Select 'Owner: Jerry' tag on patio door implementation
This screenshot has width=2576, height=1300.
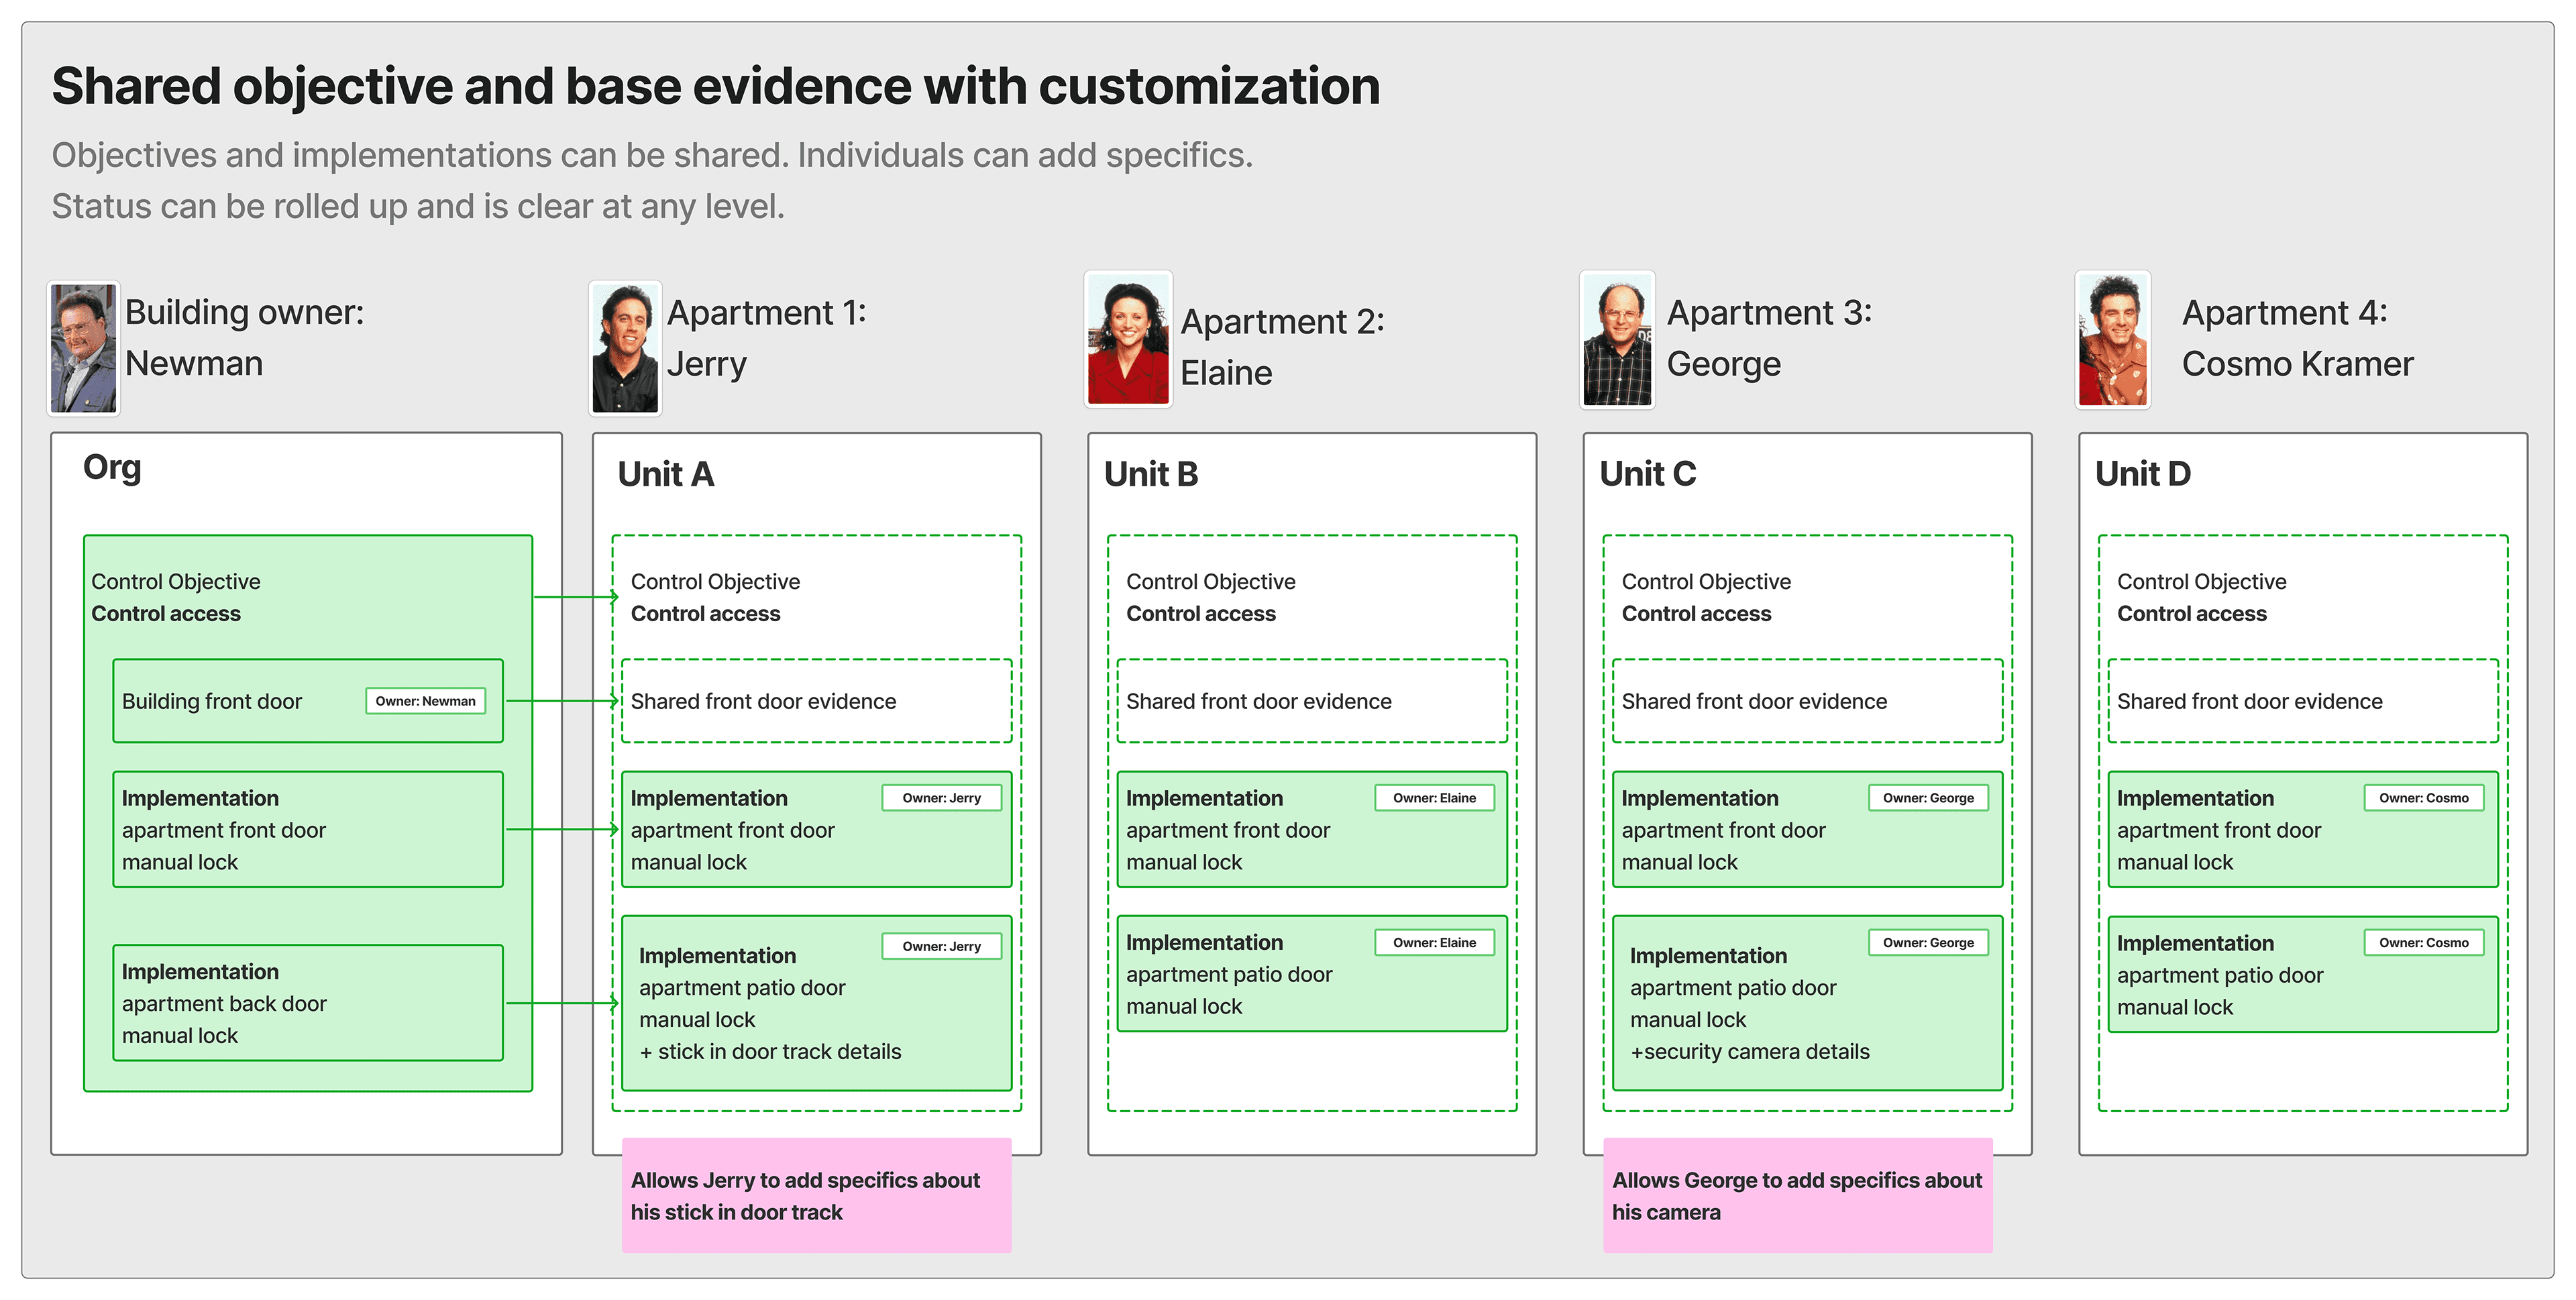(x=941, y=946)
